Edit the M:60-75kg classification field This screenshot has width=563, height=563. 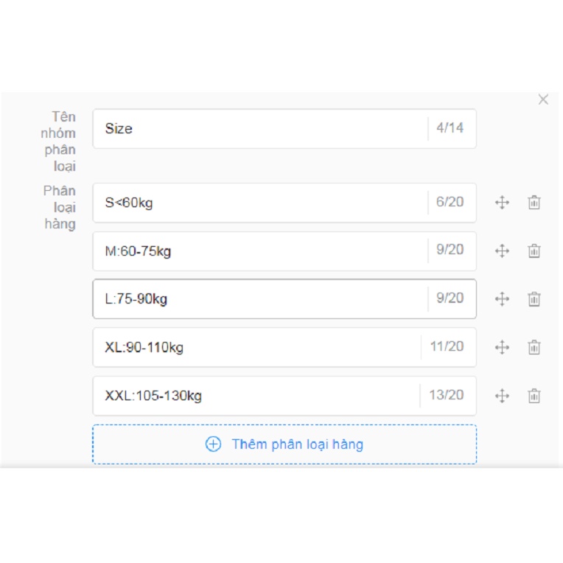(258, 251)
